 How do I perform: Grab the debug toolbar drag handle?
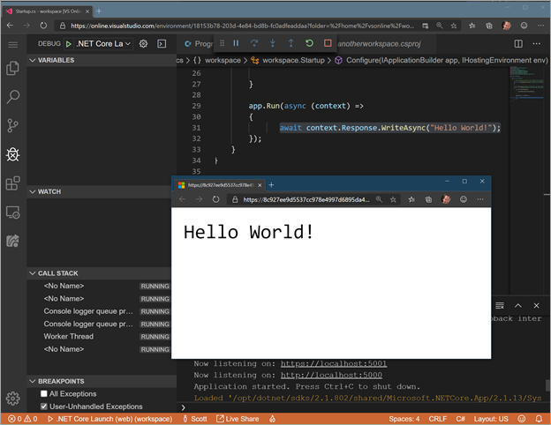(222, 43)
